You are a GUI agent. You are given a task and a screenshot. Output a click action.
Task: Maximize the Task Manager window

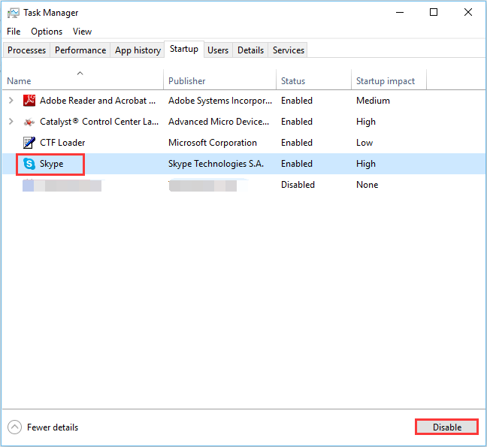point(434,13)
